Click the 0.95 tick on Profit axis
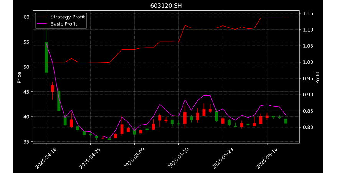The width and height of the screenshot is (337, 173). click(308, 78)
